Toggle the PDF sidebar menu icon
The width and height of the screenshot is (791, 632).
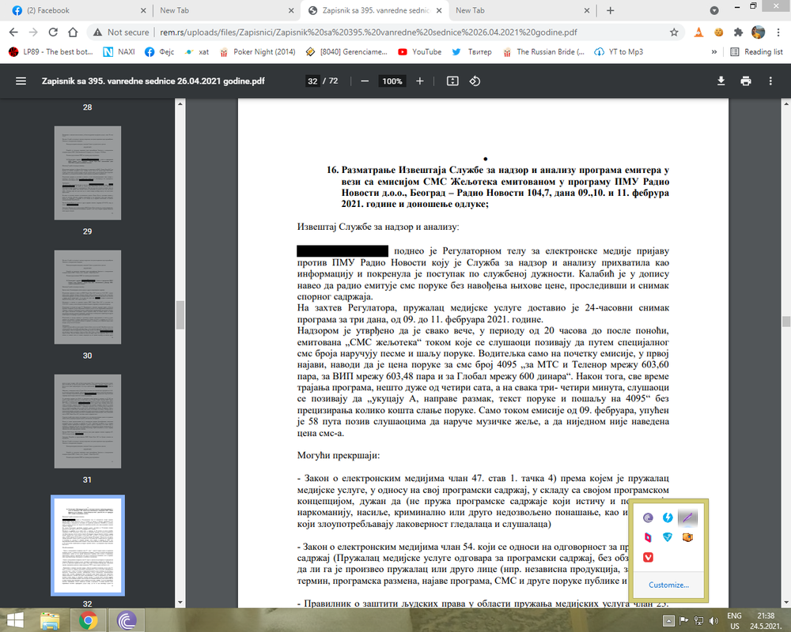point(21,81)
